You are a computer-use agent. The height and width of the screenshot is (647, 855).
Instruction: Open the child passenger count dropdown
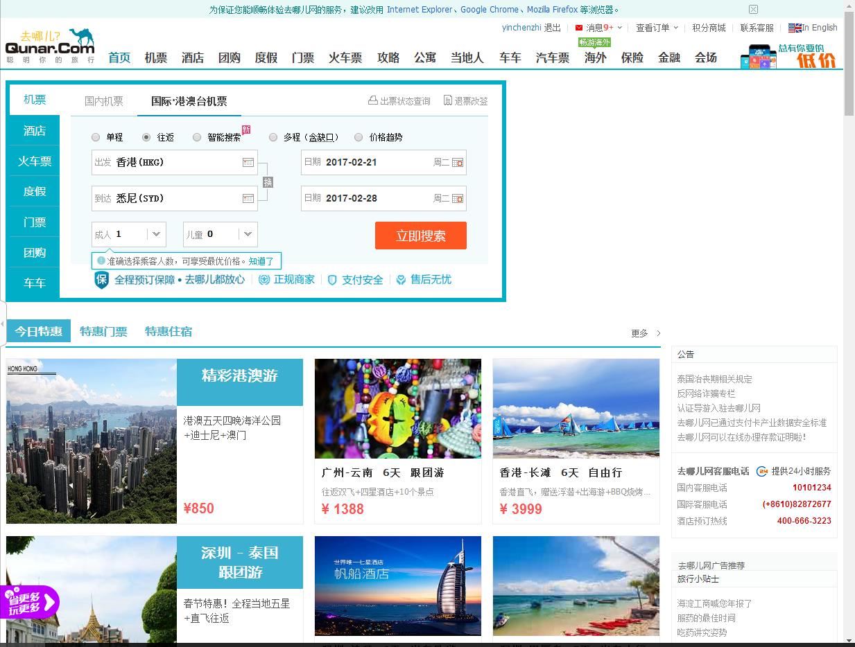248,234
